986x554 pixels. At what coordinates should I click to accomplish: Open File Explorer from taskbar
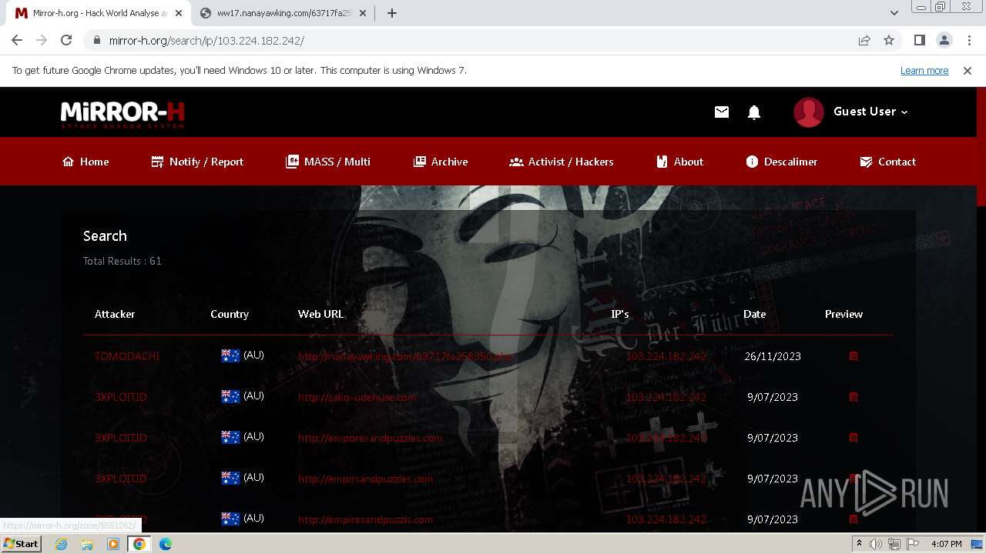click(87, 544)
